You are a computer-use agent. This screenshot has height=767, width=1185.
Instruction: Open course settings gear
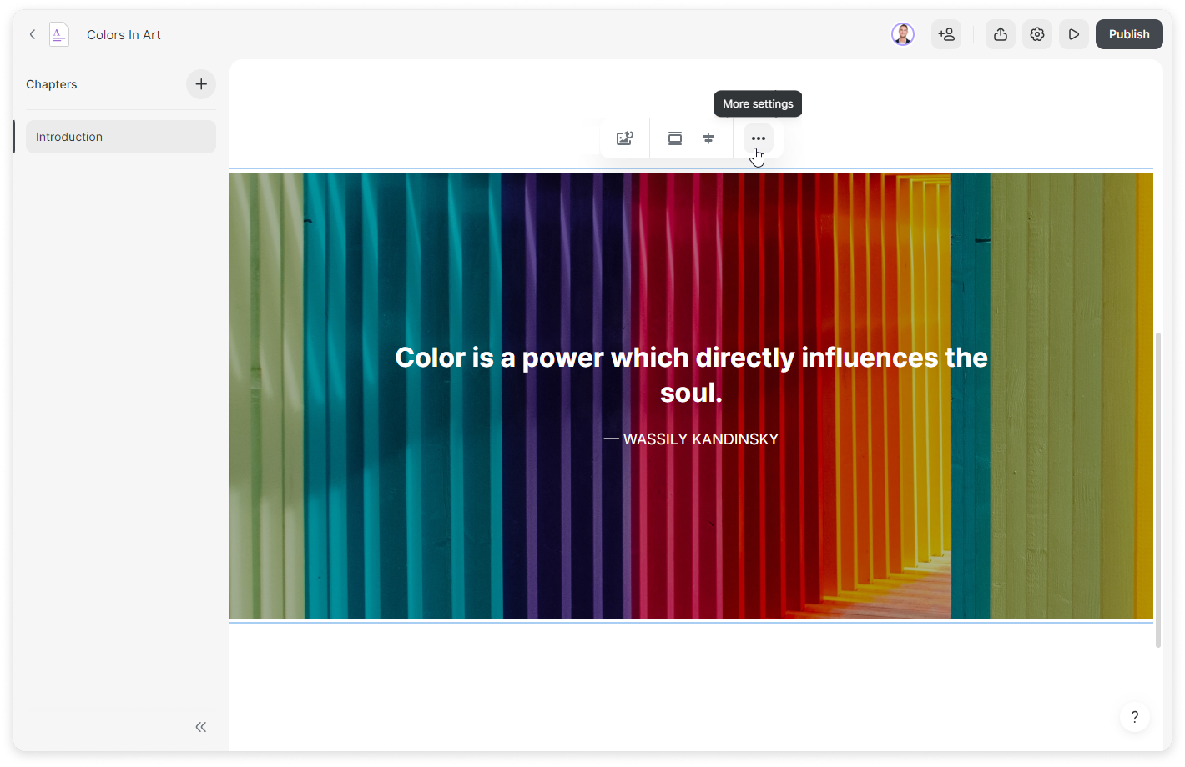tap(1036, 34)
